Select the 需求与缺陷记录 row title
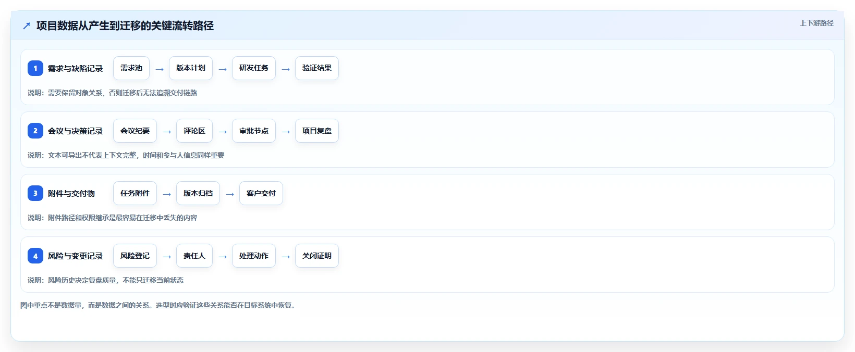 [x=76, y=68]
